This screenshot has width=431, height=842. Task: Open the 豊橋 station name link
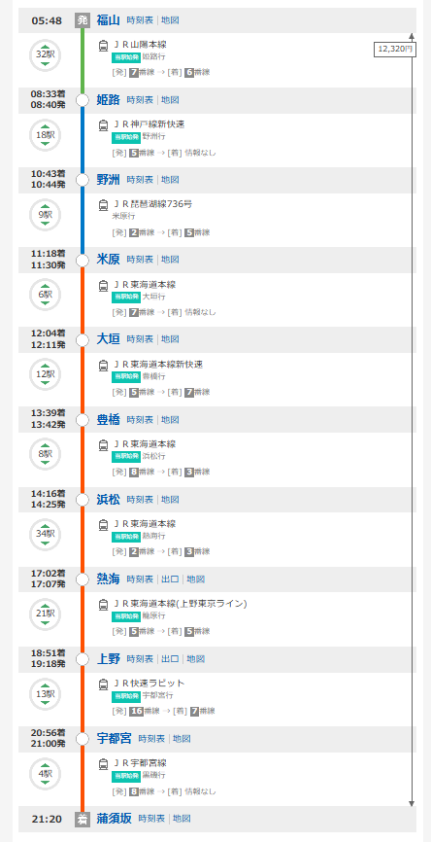[109, 419]
